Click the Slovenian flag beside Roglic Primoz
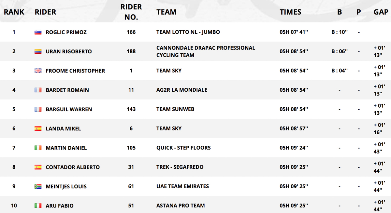Image resolution: width=391 pixels, height=213 pixels. tap(38, 32)
